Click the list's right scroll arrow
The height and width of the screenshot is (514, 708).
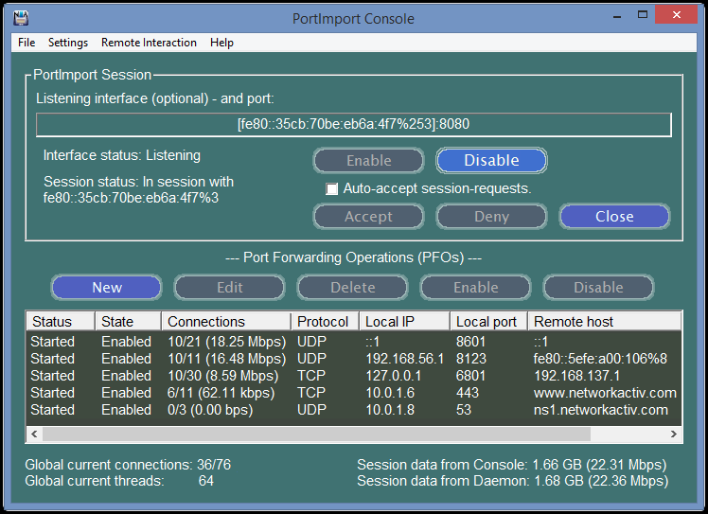[x=674, y=434]
